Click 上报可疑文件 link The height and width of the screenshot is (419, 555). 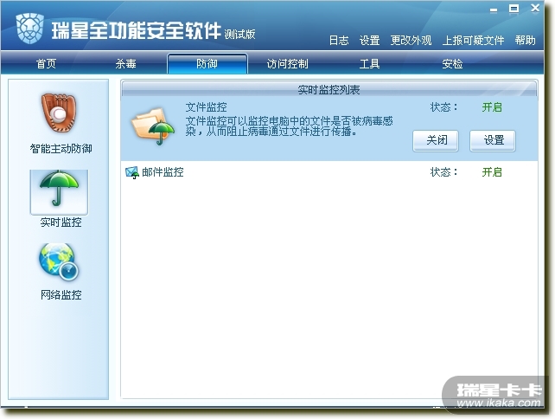click(473, 41)
